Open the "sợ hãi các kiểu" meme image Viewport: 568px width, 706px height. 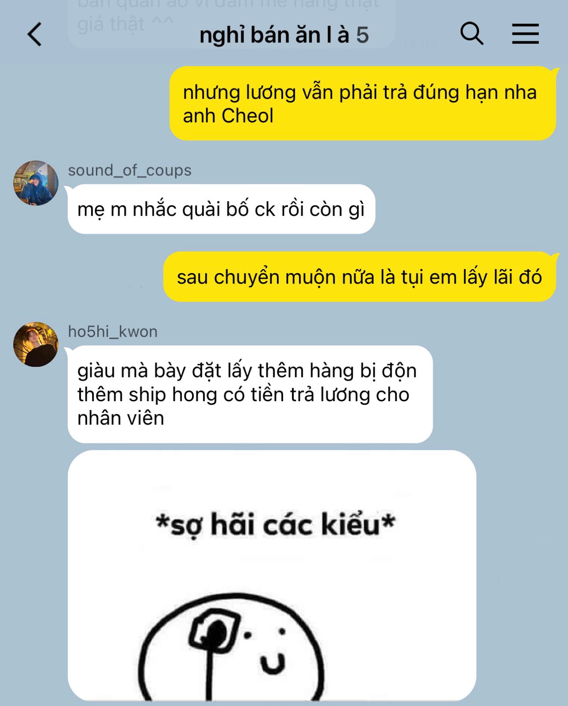(x=272, y=575)
